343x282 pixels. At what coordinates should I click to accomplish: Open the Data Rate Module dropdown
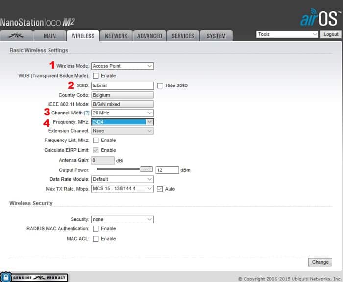coord(122,179)
